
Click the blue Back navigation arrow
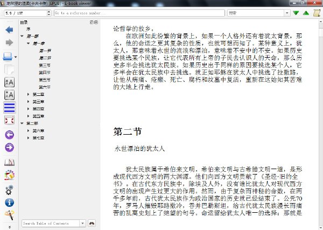(x=9, y=30)
